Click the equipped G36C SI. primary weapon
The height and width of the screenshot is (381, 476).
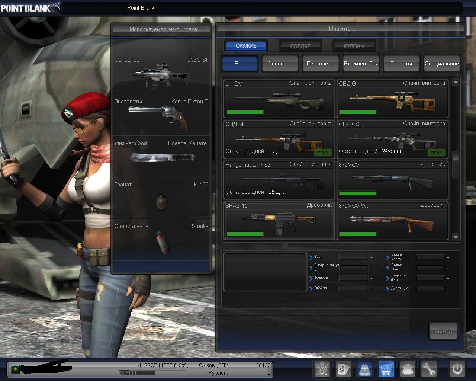pyautogui.click(x=161, y=73)
